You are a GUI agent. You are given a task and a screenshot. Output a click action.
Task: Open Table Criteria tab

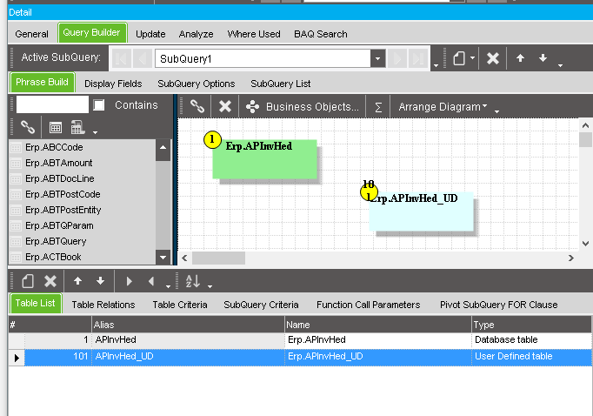[180, 305]
